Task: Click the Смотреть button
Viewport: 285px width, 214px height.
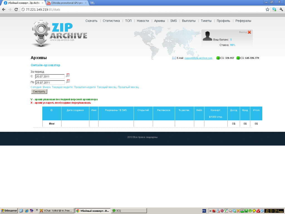Action: (39, 91)
